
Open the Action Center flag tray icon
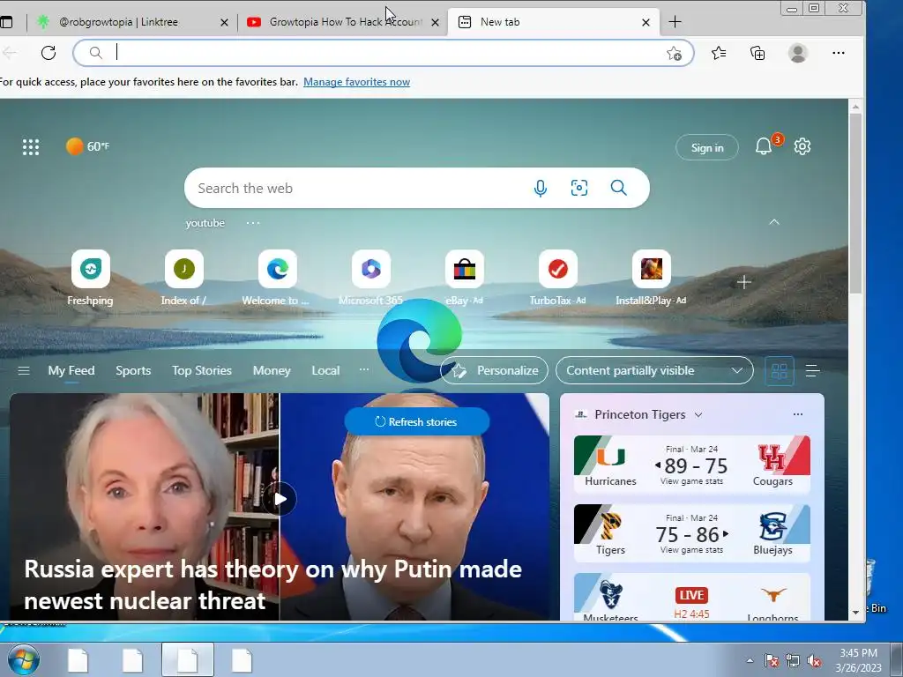(771, 661)
